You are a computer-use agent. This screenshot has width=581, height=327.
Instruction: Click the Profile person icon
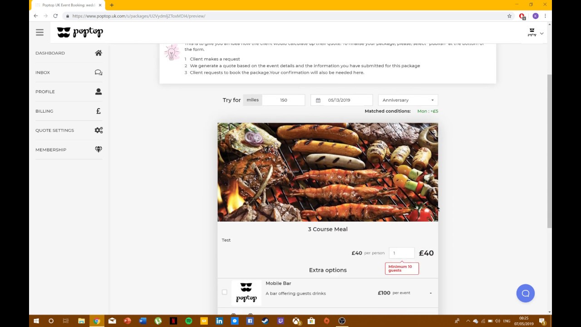tap(98, 91)
